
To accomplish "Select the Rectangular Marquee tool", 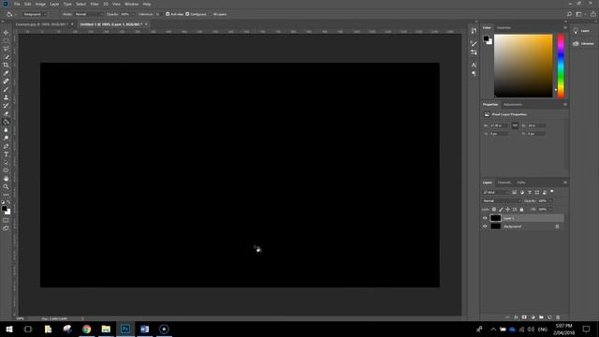I will click(6, 40).
